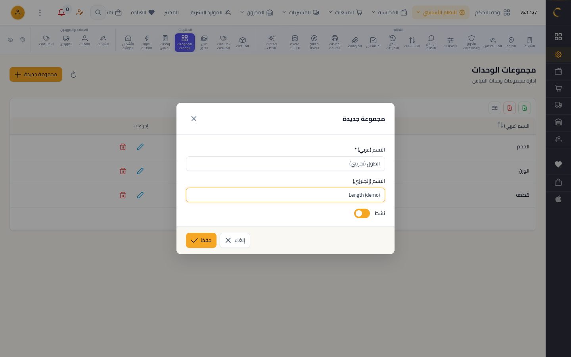
Task: Open العيادة menu item
Action: pyautogui.click(x=143, y=13)
